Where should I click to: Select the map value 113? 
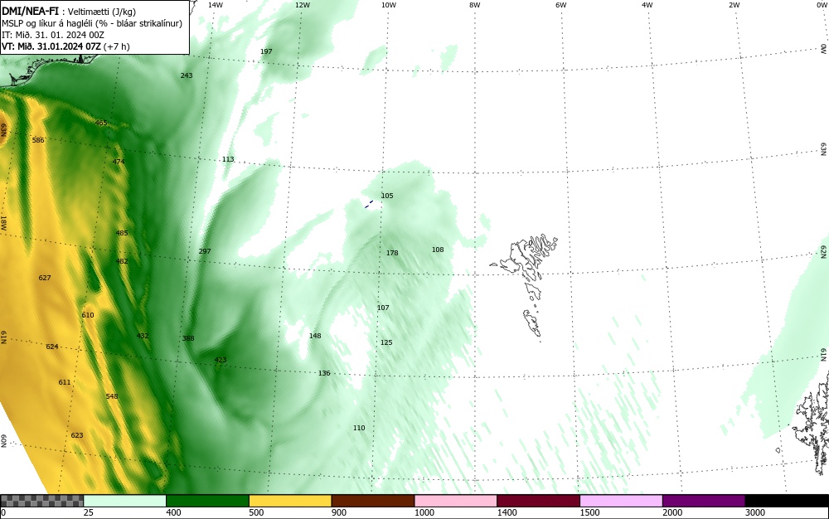pyautogui.click(x=228, y=159)
